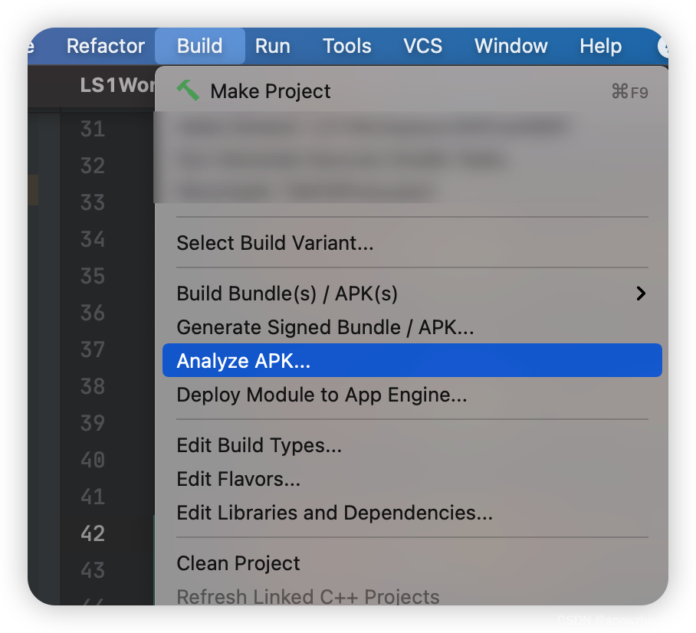This screenshot has height=633, width=696.
Task: Click line number 31 in gutter
Action: [x=93, y=130]
